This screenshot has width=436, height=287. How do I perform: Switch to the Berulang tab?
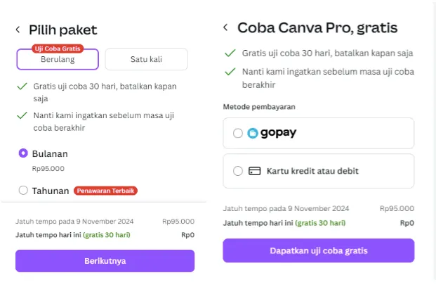(x=58, y=60)
